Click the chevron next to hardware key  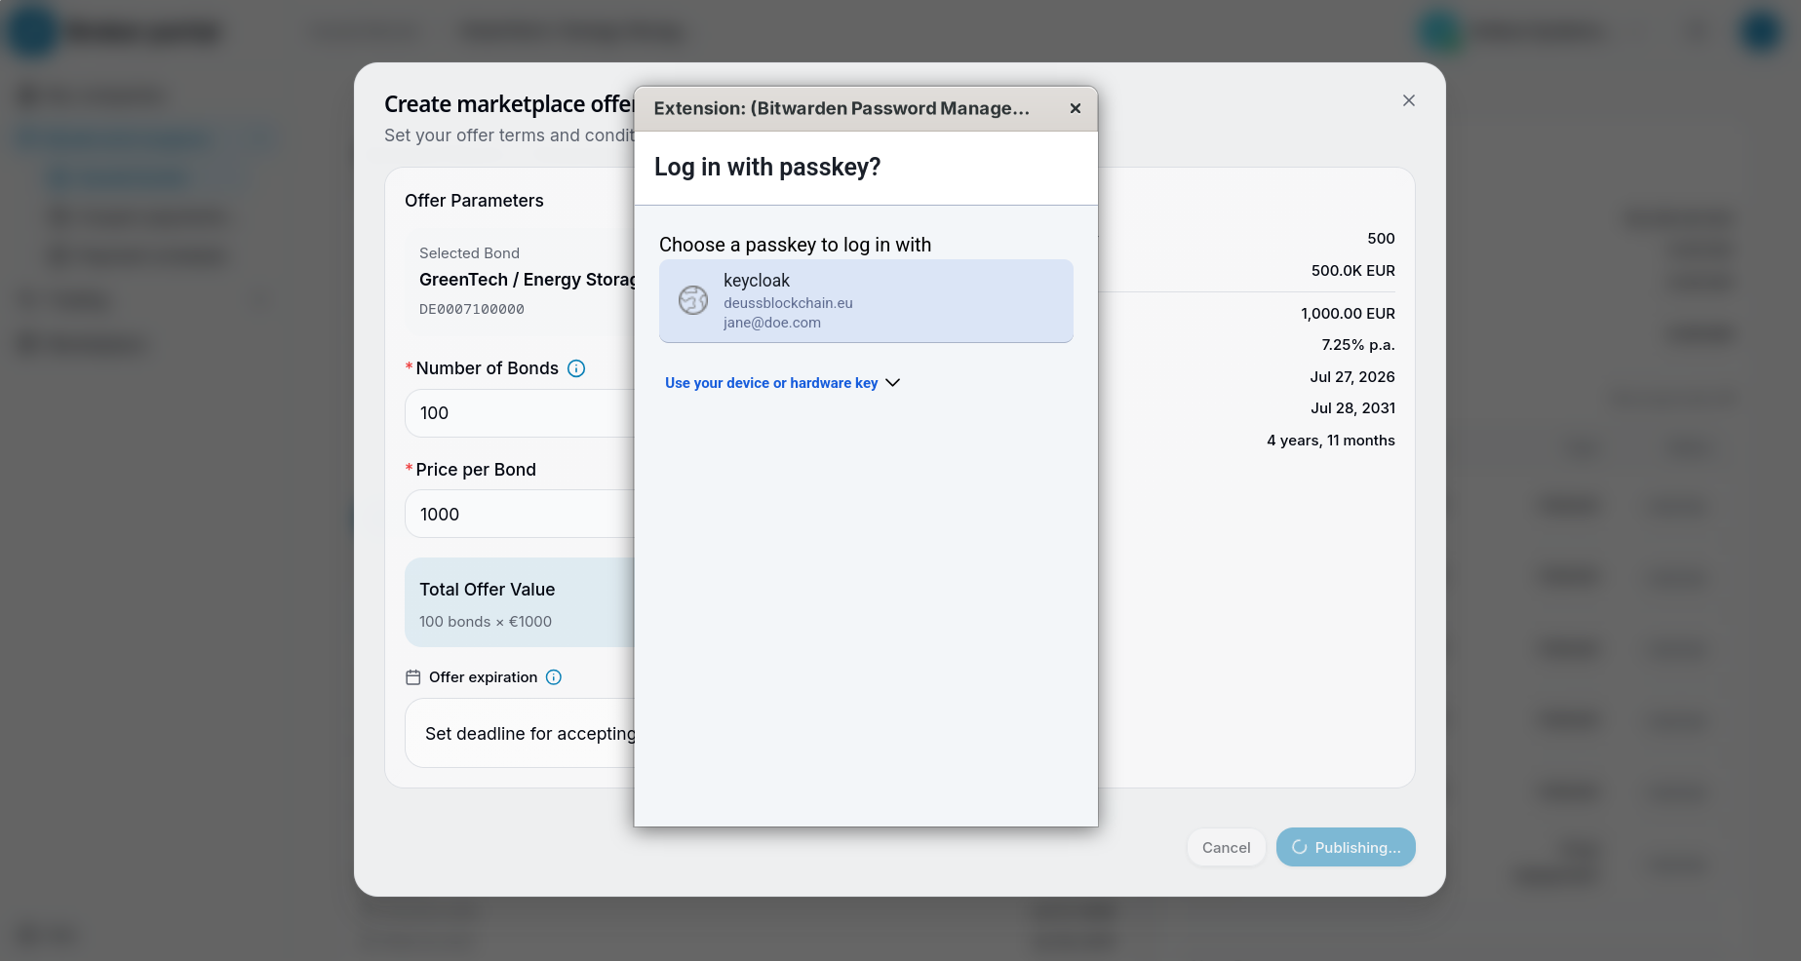(892, 383)
